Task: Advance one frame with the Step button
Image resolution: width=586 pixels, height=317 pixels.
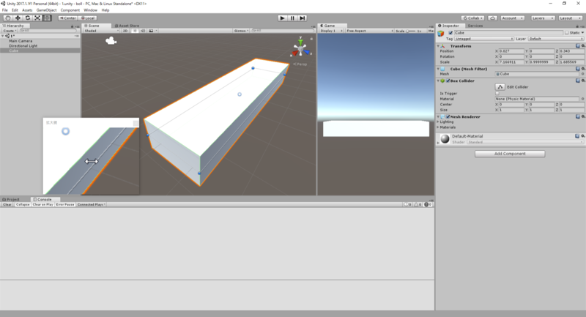Action: 303,18
